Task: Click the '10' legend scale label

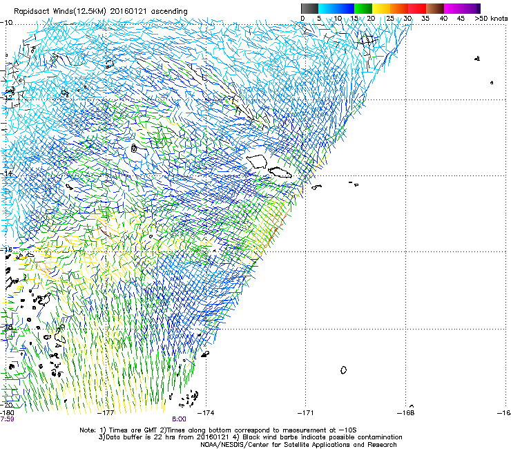Action: (338, 18)
